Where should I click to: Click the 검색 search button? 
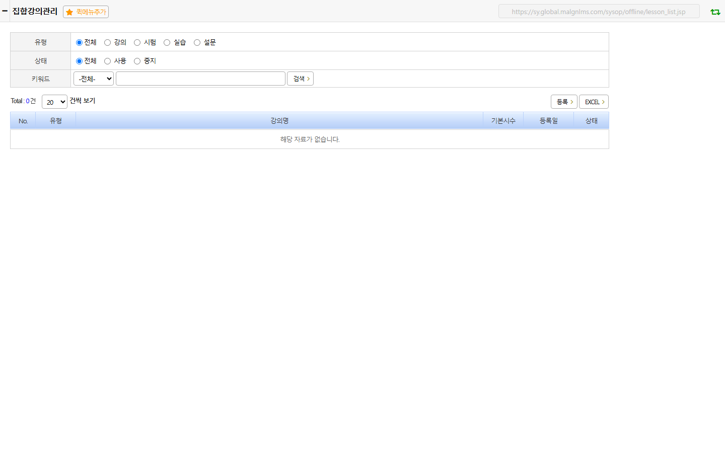click(x=300, y=79)
